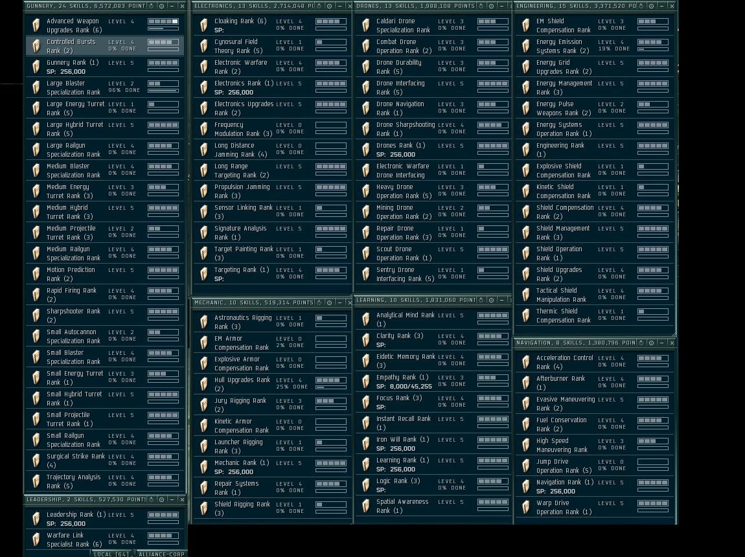Click the Drones, 13 skills window title
745x557 pixels.
pyautogui.click(x=416, y=6)
